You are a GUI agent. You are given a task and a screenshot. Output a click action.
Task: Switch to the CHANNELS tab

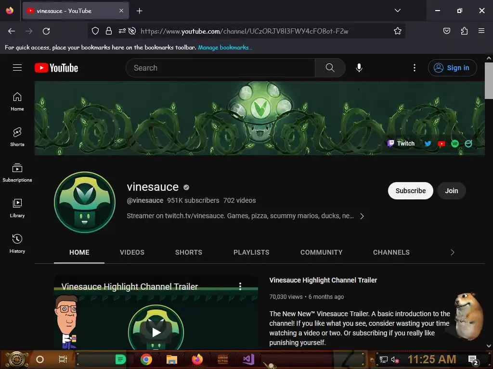(x=391, y=252)
